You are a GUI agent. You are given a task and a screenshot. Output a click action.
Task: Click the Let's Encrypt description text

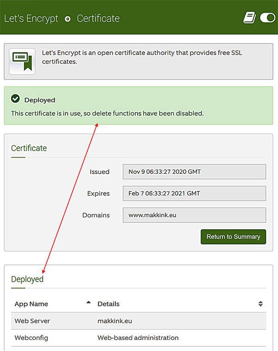pyautogui.click(x=142, y=57)
